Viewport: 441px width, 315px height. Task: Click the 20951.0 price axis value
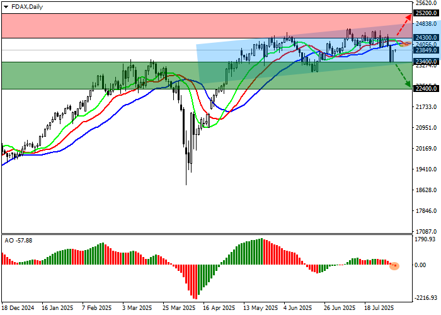[x=427, y=128]
